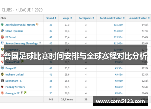Click the Ulsan Hyundai club crest icon

2,31
